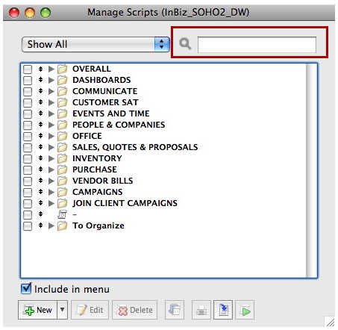Click the To Organize folder icon
Screen dimensions: 338x330
[x=62, y=225]
